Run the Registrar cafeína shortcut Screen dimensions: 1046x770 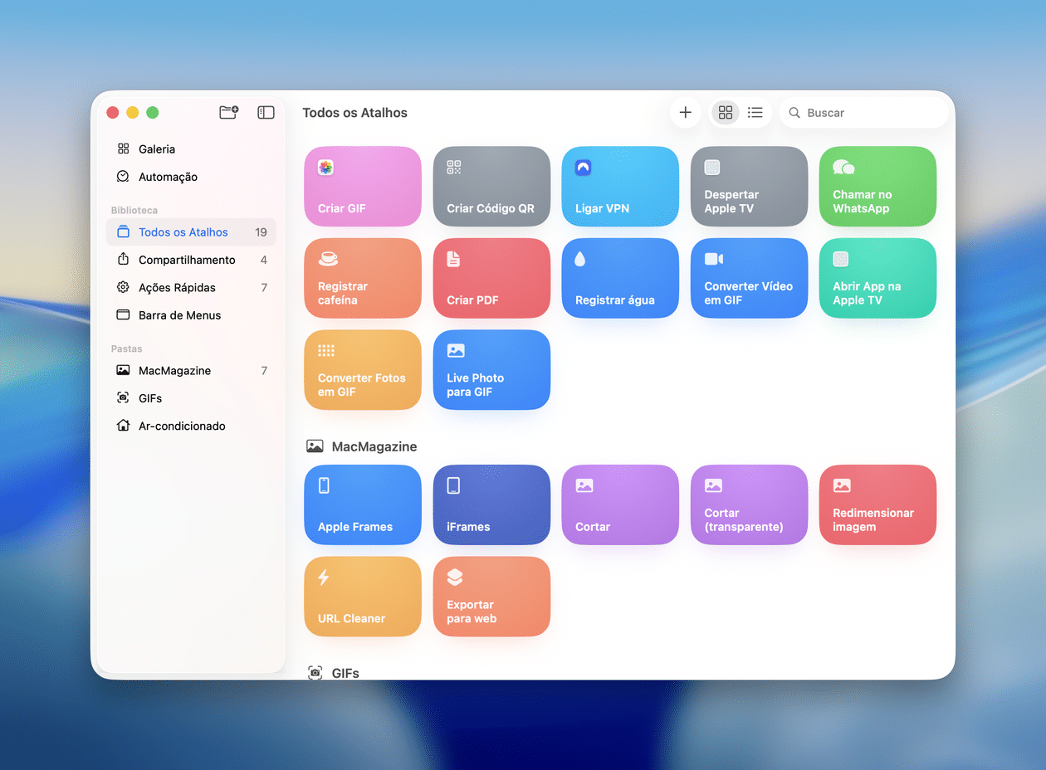(363, 278)
